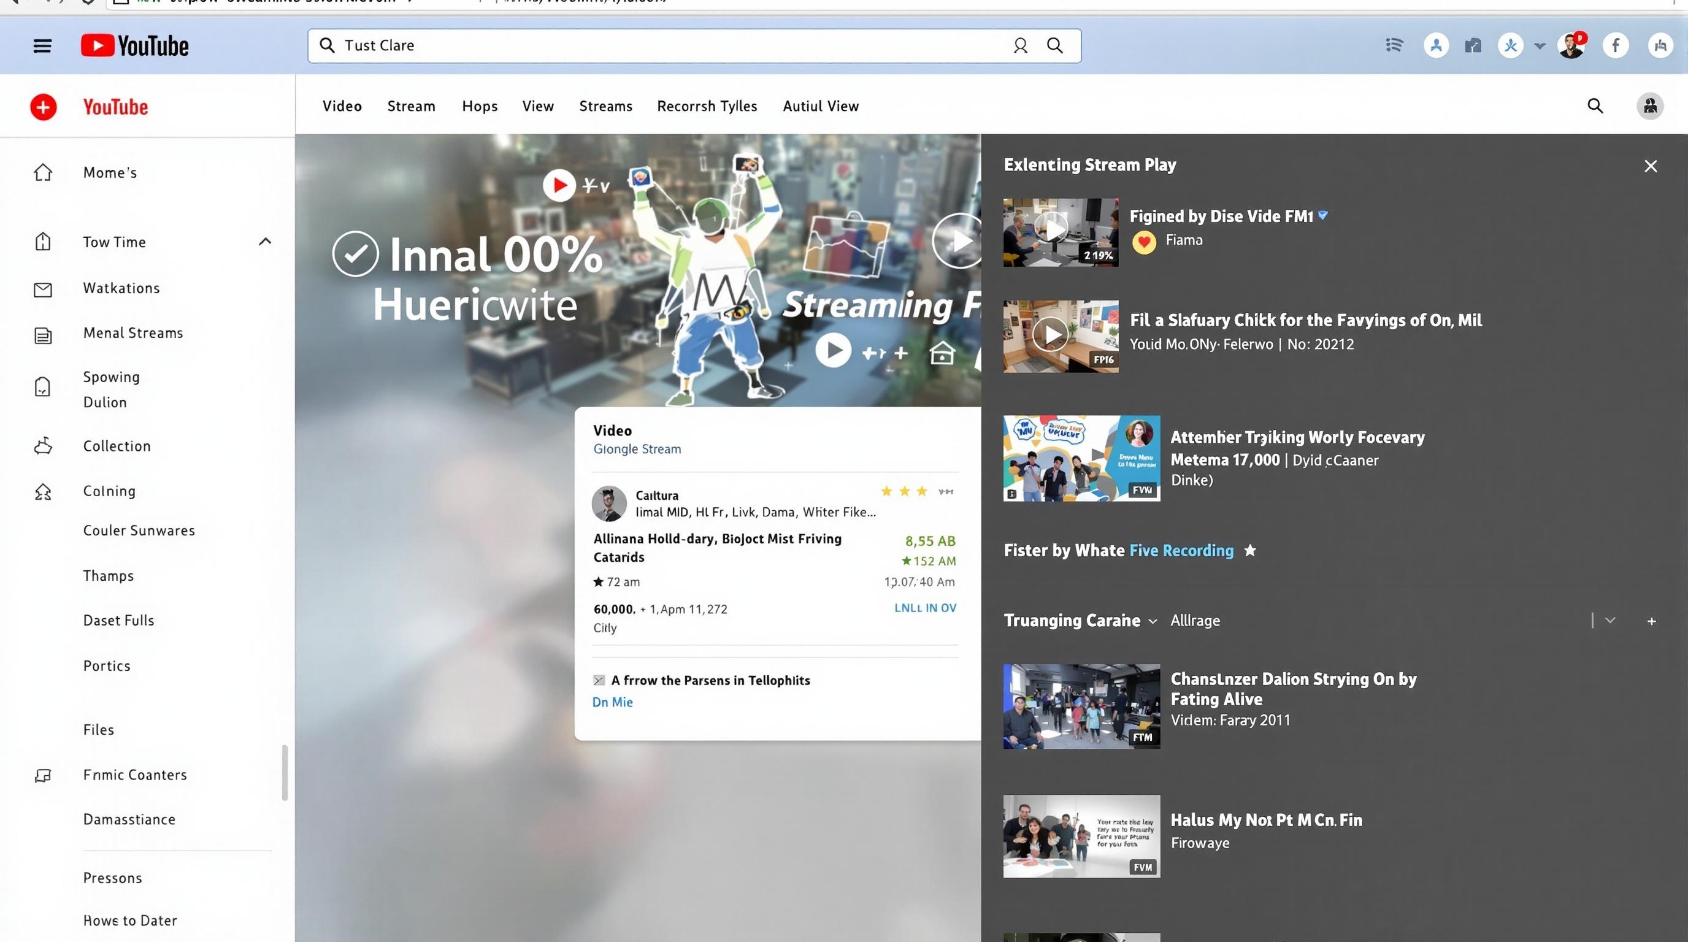Open the Dn Mie link
Screen dimensions: 1688x942
coord(612,702)
